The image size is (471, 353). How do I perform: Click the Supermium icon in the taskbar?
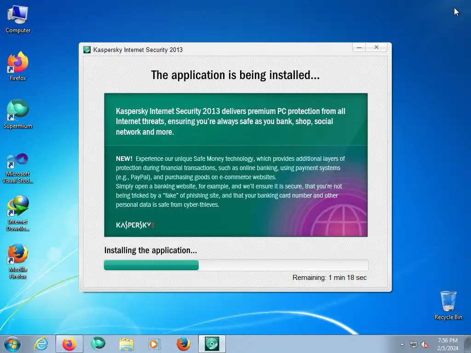[x=98, y=344]
